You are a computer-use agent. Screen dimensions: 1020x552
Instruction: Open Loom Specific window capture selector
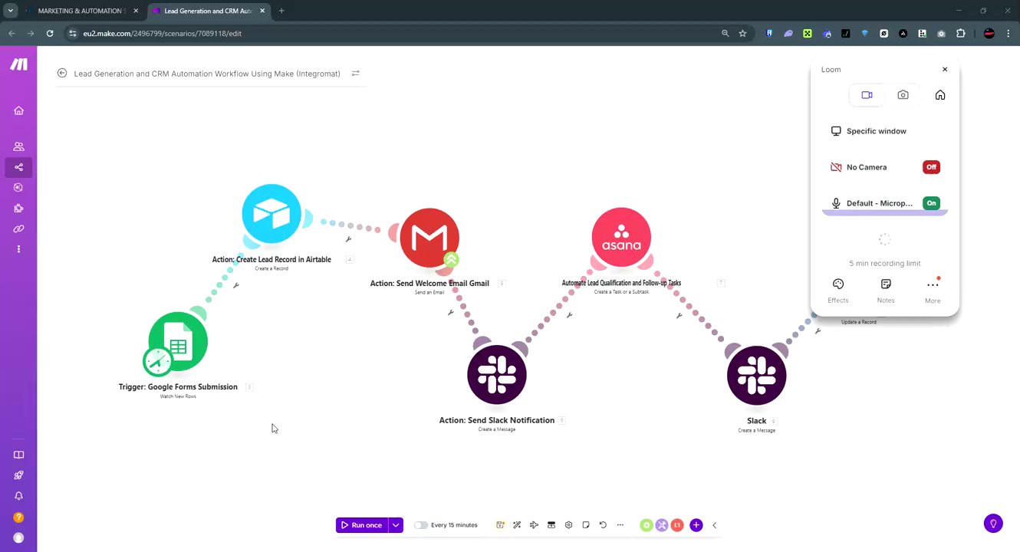click(x=885, y=131)
